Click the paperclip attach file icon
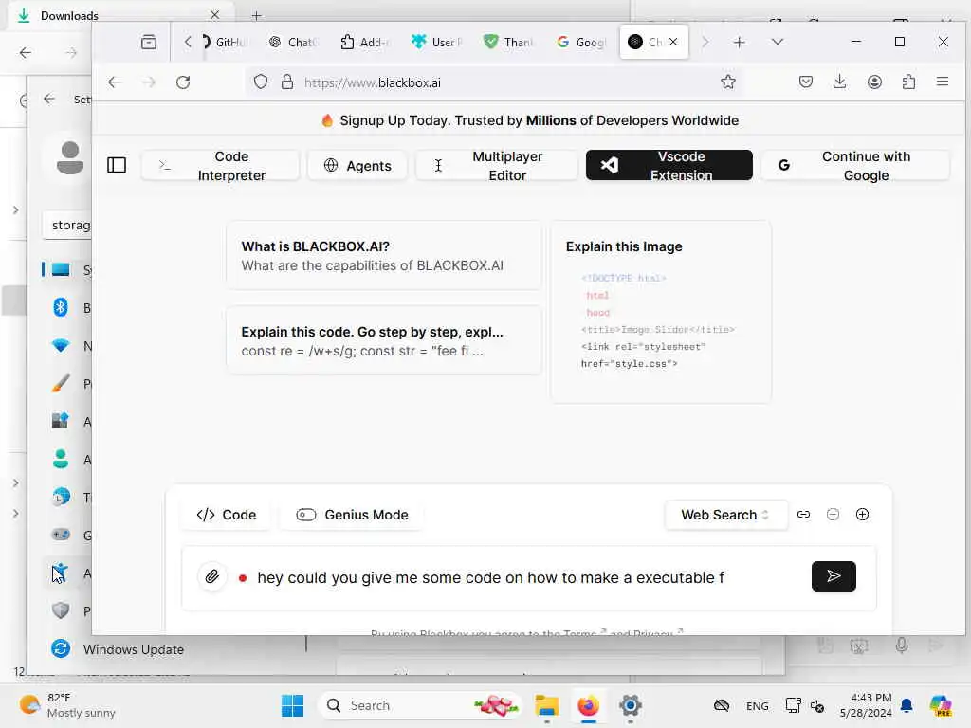The image size is (971, 728). coord(211,577)
